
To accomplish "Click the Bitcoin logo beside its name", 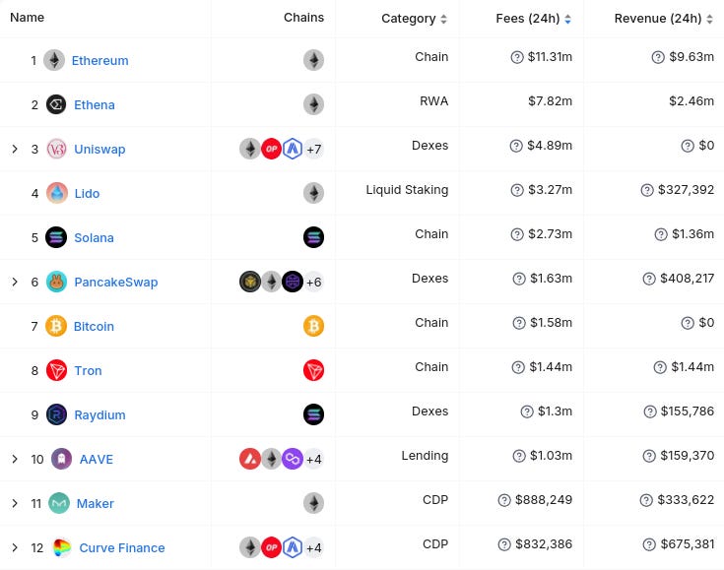I will pos(56,326).
